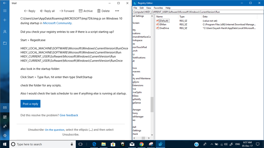The width and height of the screenshot is (264, 148).
Task: Open accounts icon in Mail sidebar
Action: pos(5,32)
